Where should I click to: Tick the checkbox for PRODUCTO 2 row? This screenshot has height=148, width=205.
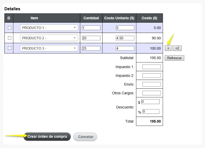[x=9, y=38]
